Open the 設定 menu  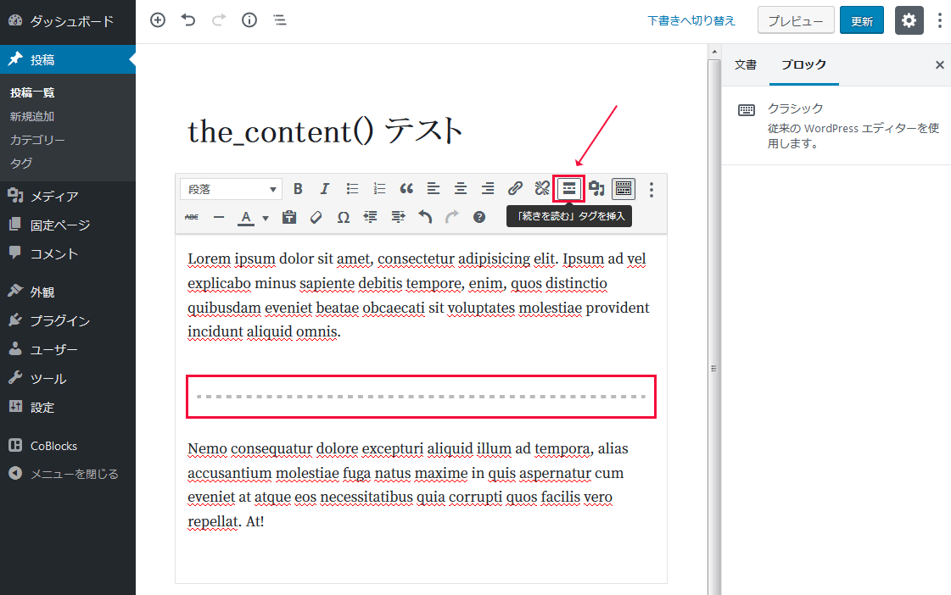coord(68,407)
